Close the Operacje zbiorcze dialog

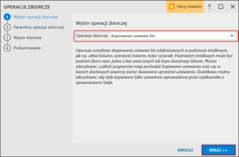pos(232,7)
